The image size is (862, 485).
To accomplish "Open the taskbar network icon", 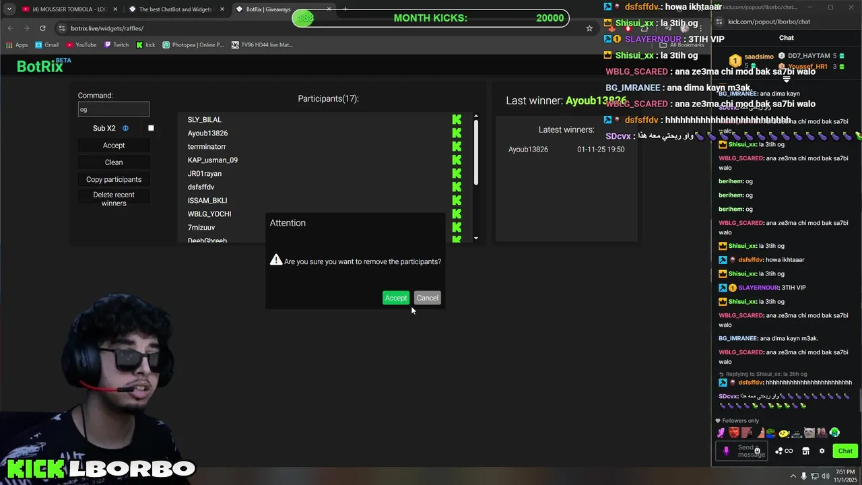I will [815, 476].
